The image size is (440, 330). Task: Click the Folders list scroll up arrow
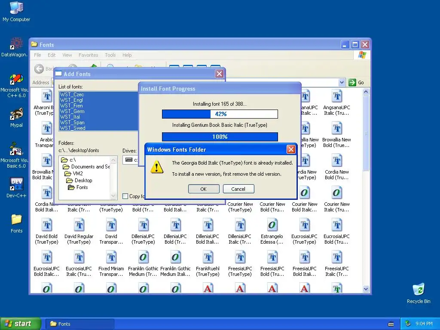[x=113, y=160]
